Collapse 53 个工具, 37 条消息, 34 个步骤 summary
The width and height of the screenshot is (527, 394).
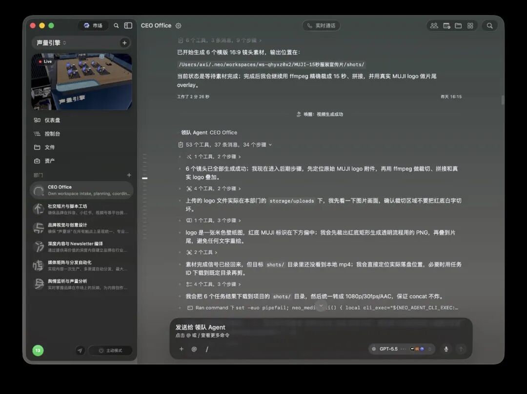click(225, 145)
